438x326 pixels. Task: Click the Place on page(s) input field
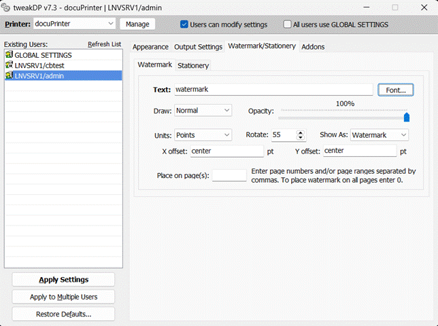coord(229,175)
